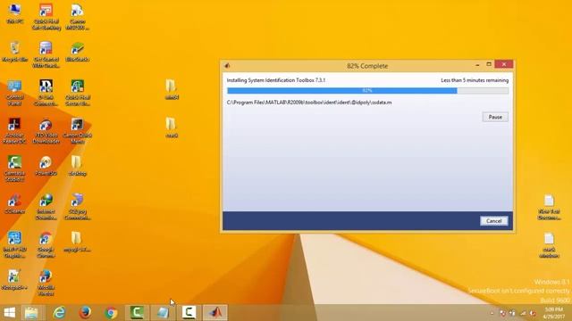The width and height of the screenshot is (572, 321).
Task: Select the Intel HD Graphics desktop shortcut
Action: [x=14, y=245]
